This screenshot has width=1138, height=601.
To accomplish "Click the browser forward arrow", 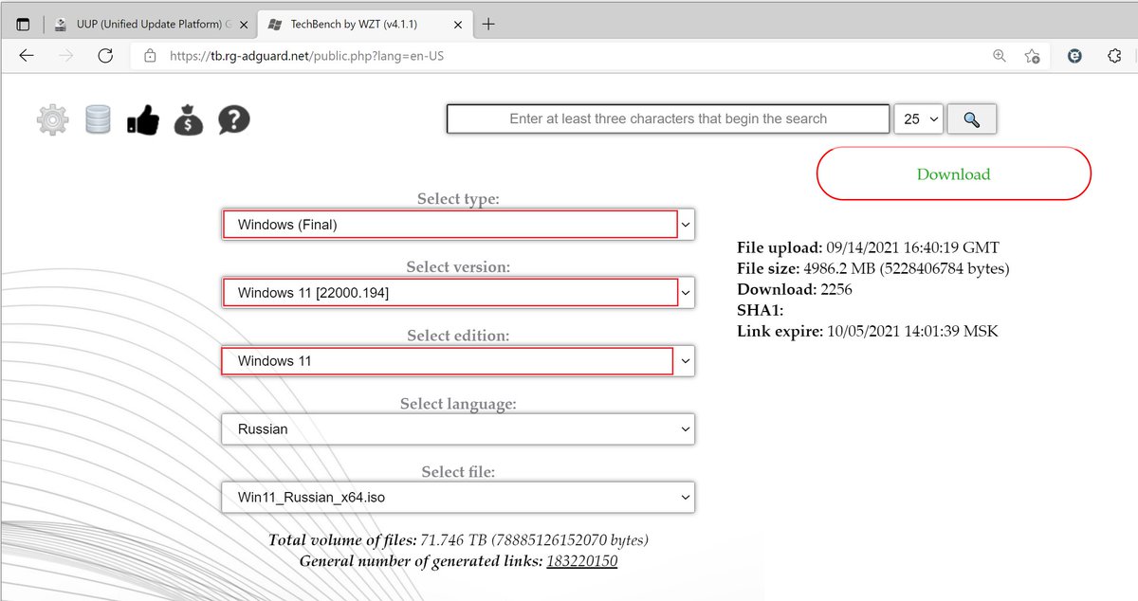I will pos(65,56).
